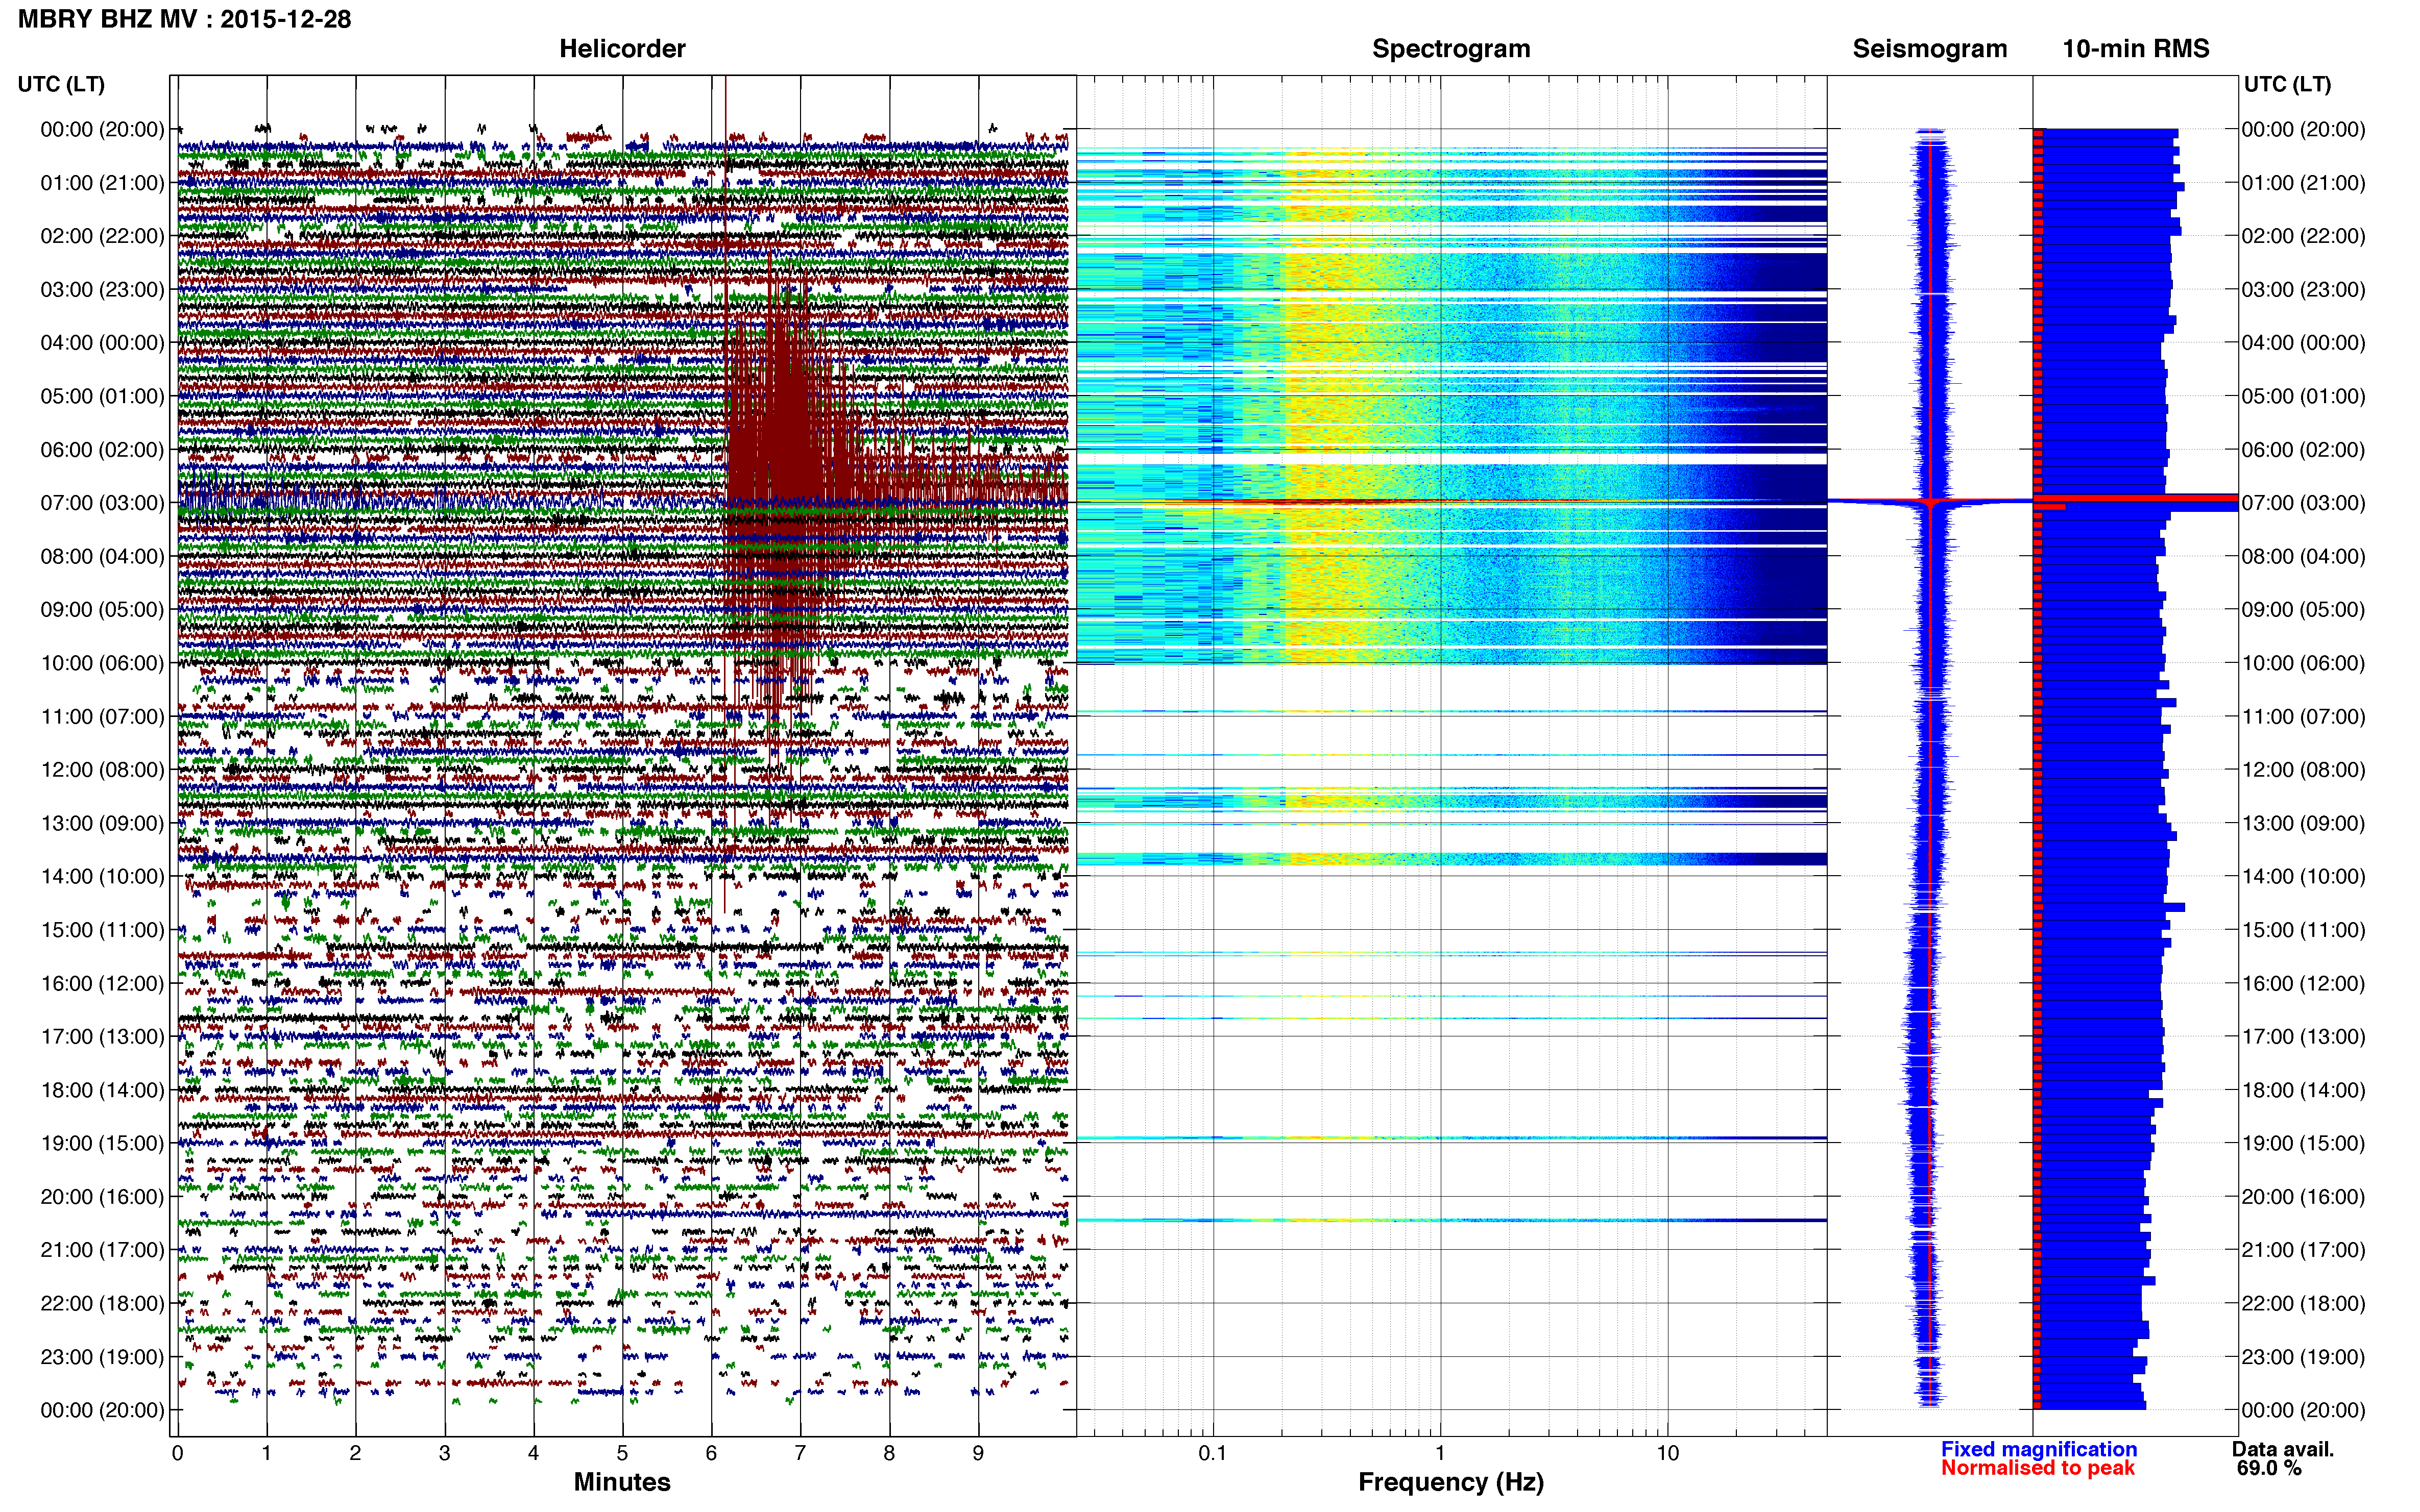Click the right 'UTC (LT)' axis label
Screen dimensions: 2420x1512
pyautogui.click(x=2287, y=84)
